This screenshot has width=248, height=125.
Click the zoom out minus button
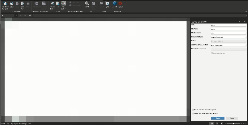pos(226,123)
